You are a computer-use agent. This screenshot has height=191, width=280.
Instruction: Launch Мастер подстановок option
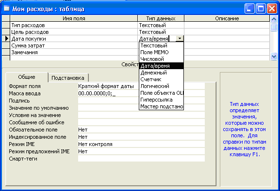[161, 106]
